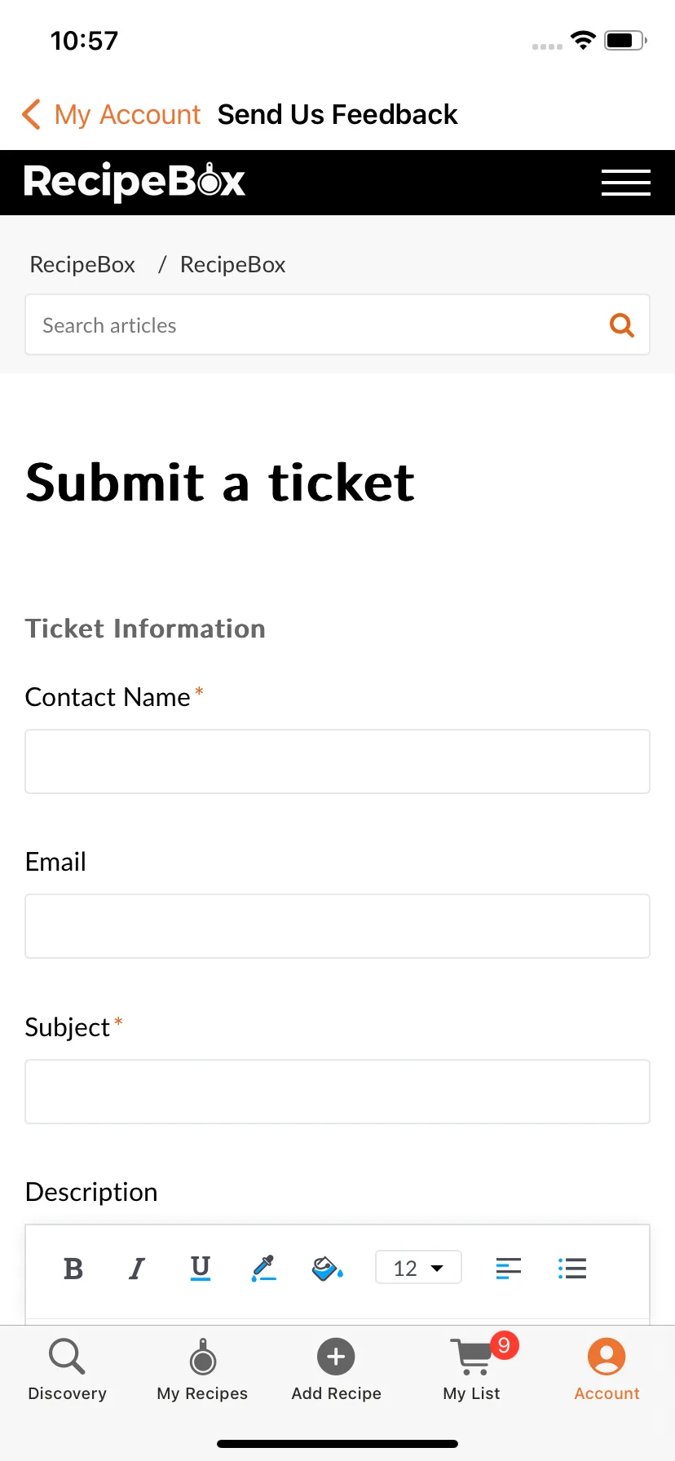Open the text color picker tool
This screenshot has width=675, height=1461.
(264, 1268)
